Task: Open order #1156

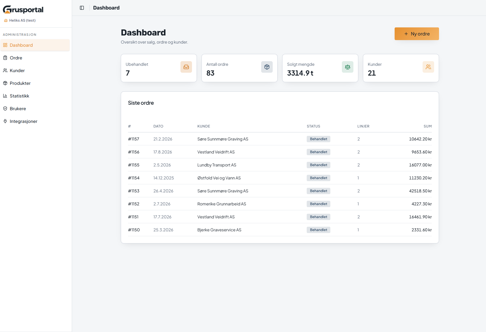Action: [133, 152]
